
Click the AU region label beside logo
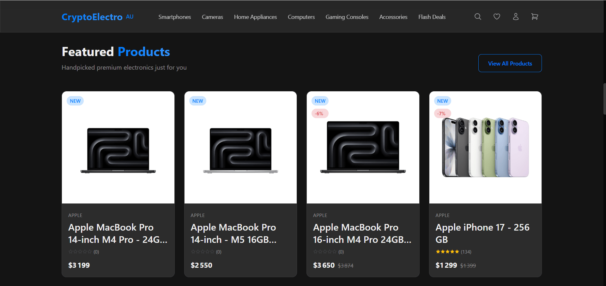point(130,17)
